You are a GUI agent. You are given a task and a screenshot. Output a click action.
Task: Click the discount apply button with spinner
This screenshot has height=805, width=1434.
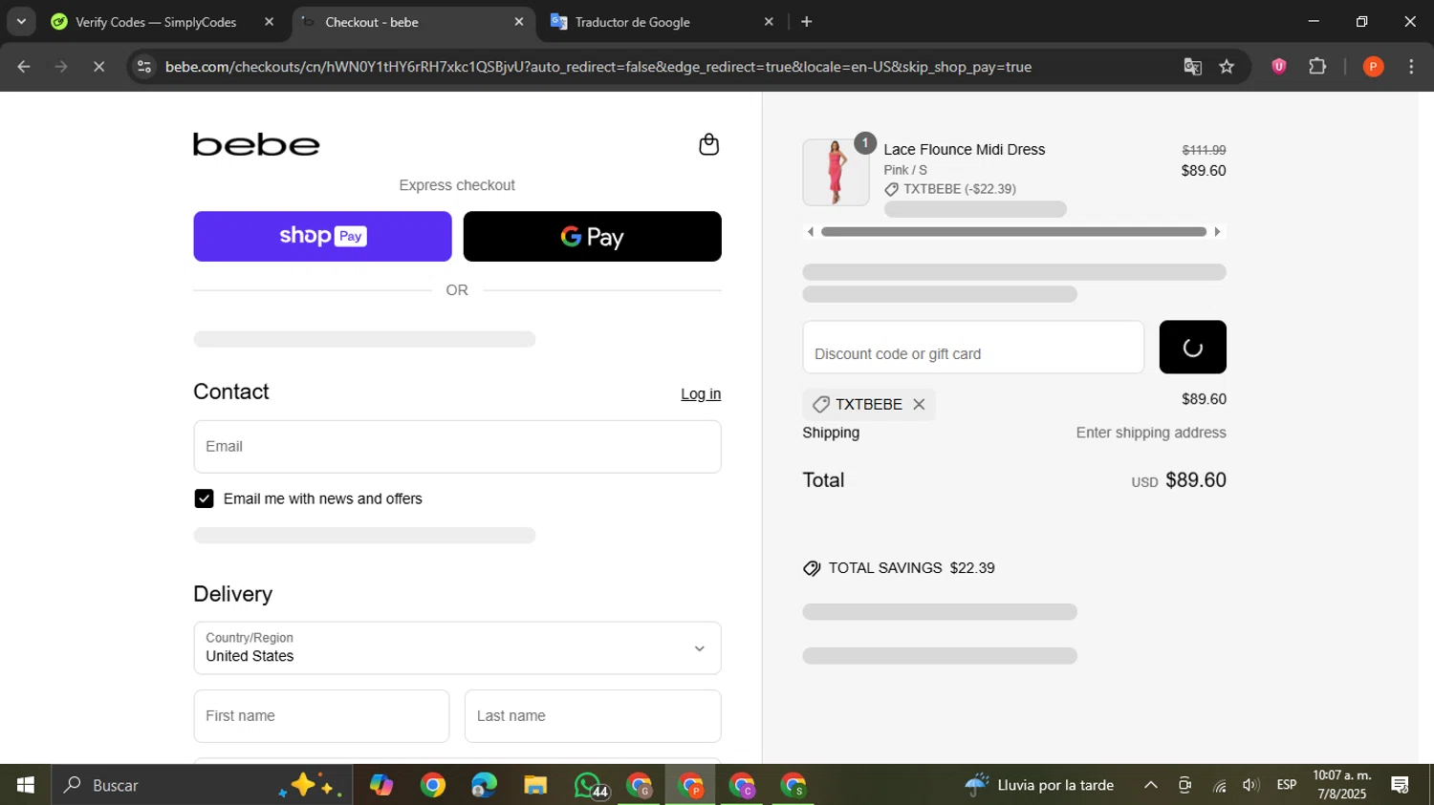(1192, 347)
